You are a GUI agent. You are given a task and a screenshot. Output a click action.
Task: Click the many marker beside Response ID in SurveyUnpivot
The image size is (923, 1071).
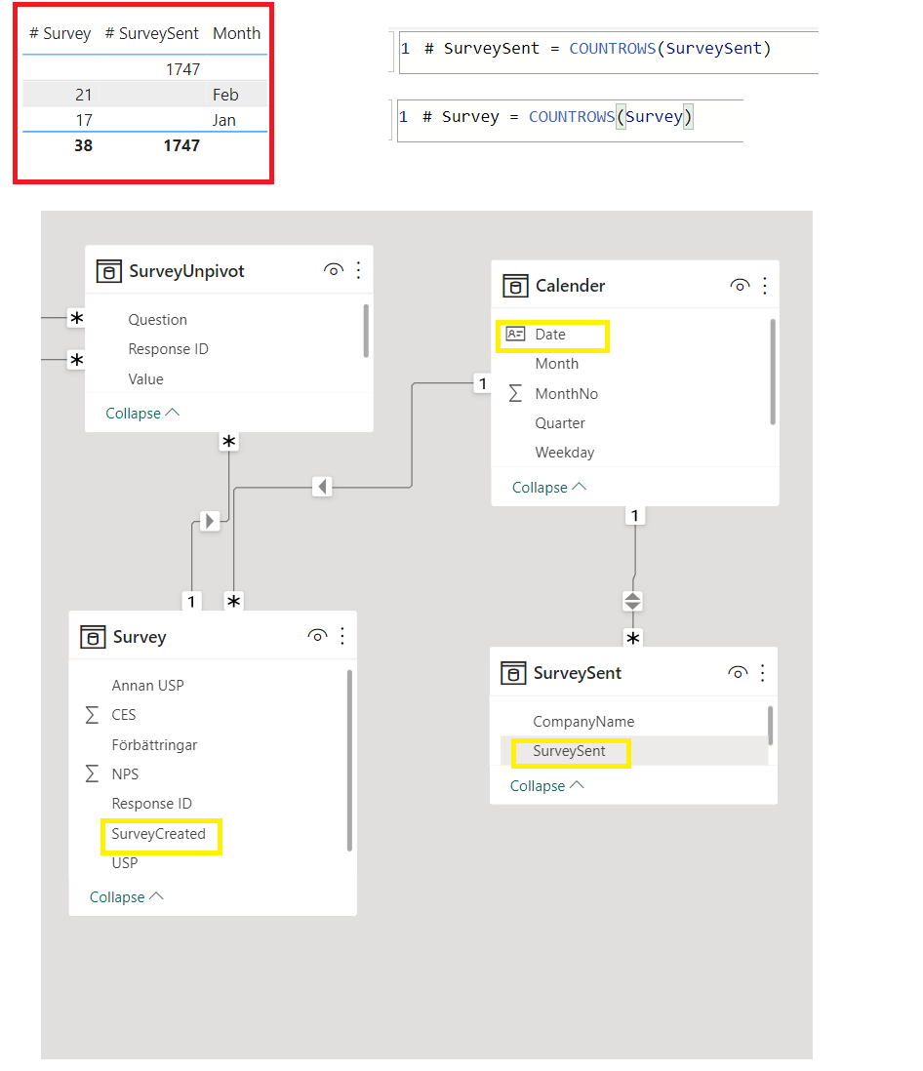click(x=76, y=360)
